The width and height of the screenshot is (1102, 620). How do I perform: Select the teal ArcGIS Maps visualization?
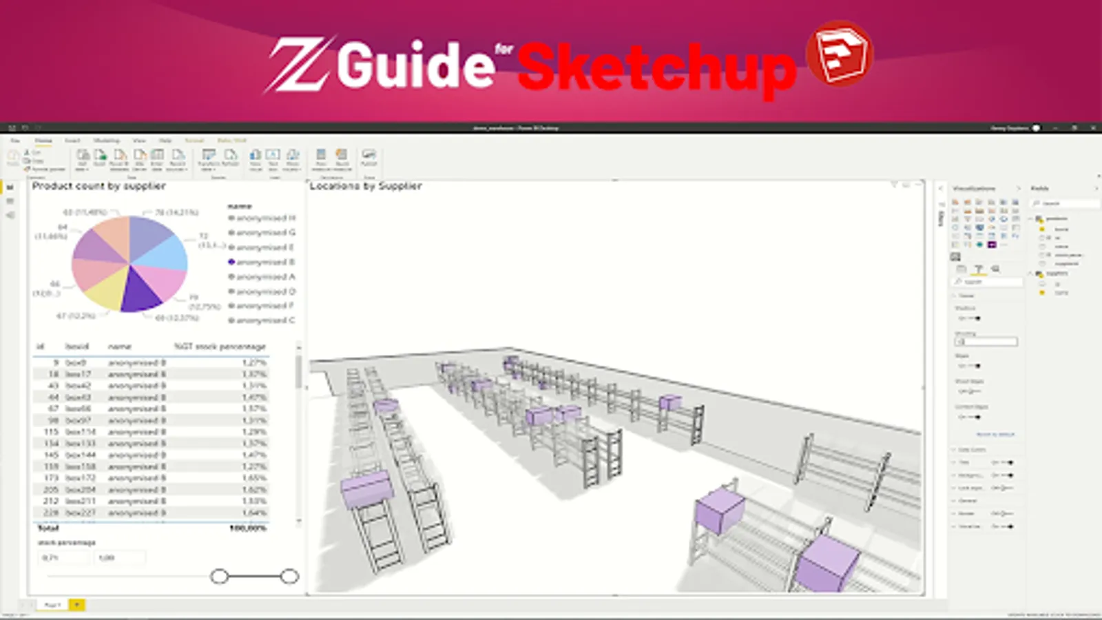(979, 245)
